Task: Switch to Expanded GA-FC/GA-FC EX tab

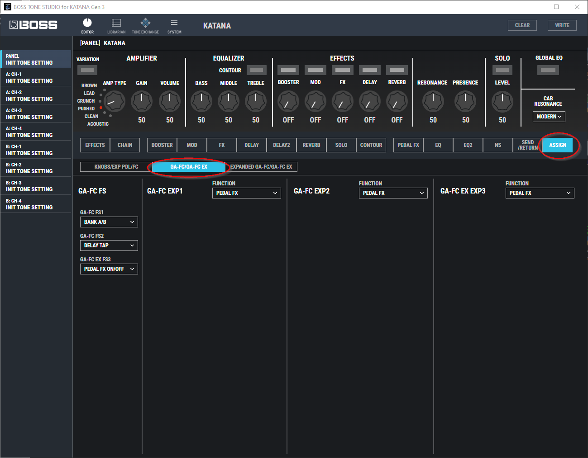Action: point(261,167)
